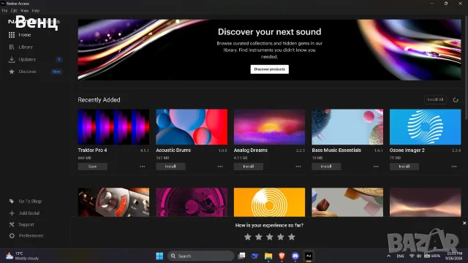Click the Go To Shop tag icon
Viewport: 468px width, 263px height.
pos(12,202)
